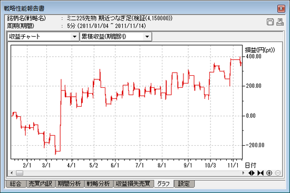This screenshot has width=290, height=193.
Task: Click the 6/1 date label
Action: (x=115, y=165)
